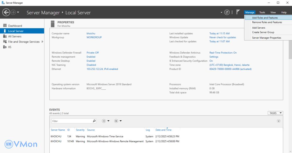Screen dimensions: 292x153
Task: Expand the File and Storage Services arrow
Action: pos(42,42)
